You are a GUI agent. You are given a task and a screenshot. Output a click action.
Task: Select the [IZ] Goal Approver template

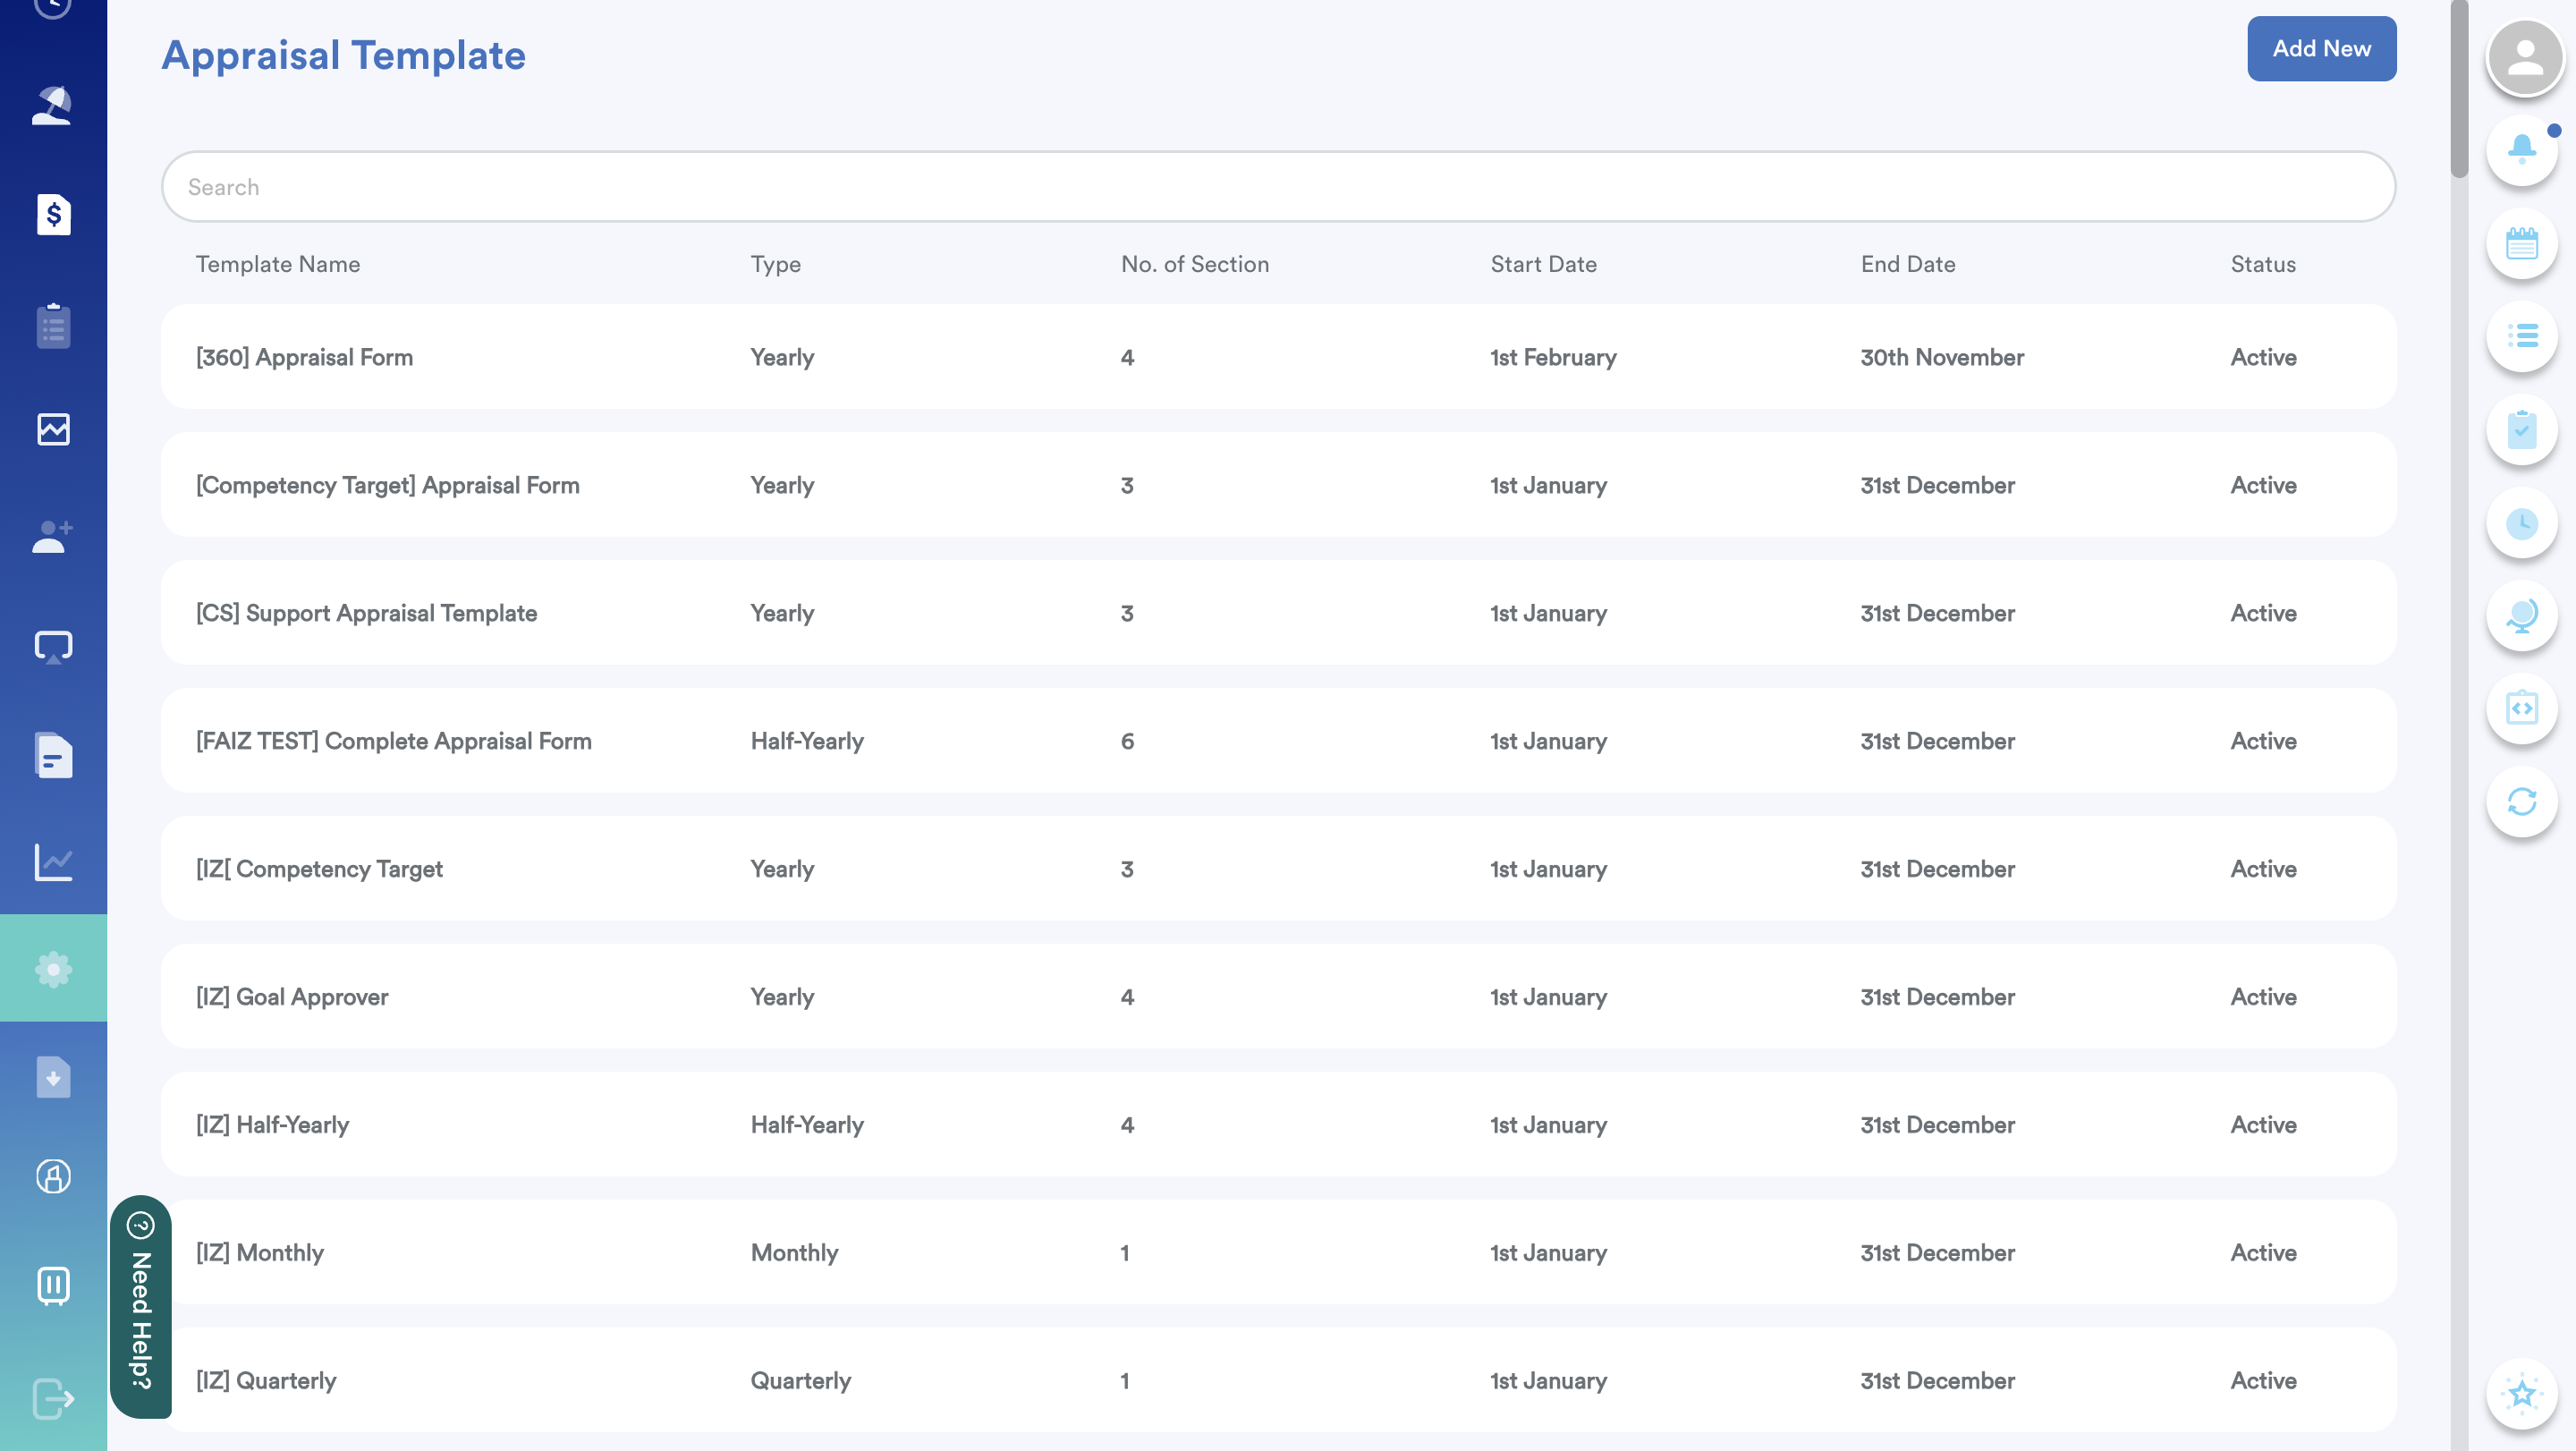tap(292, 997)
